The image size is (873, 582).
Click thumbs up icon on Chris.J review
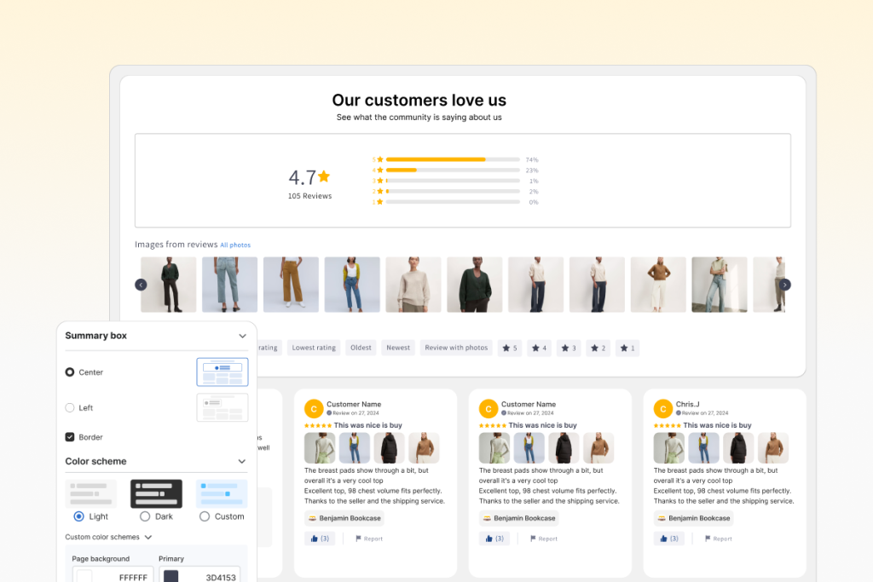661,539
